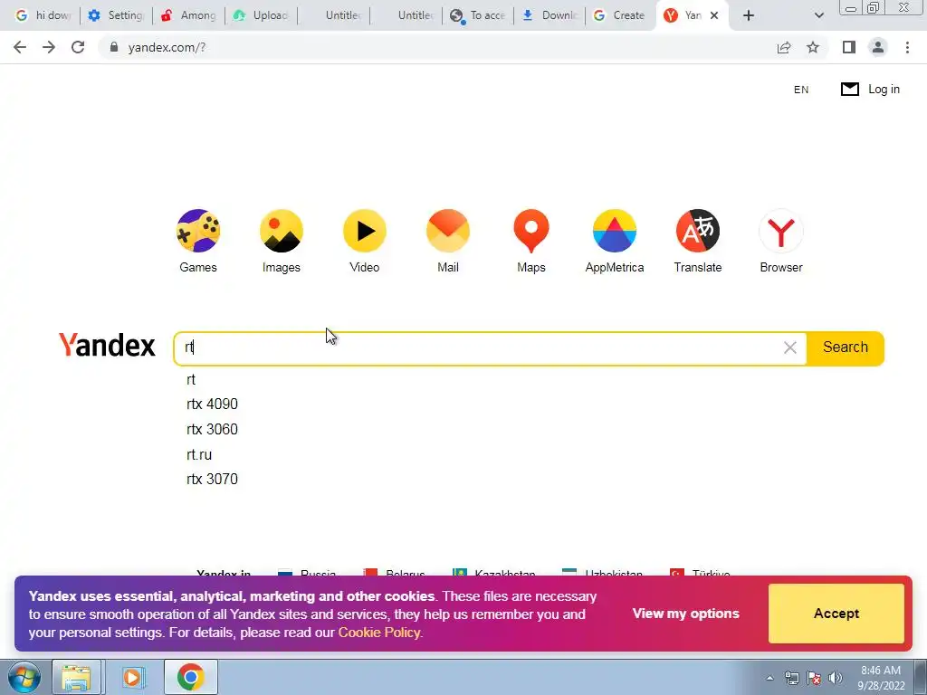Open a new tab with the plus icon
Screen dimensions: 927x695
(x=749, y=15)
